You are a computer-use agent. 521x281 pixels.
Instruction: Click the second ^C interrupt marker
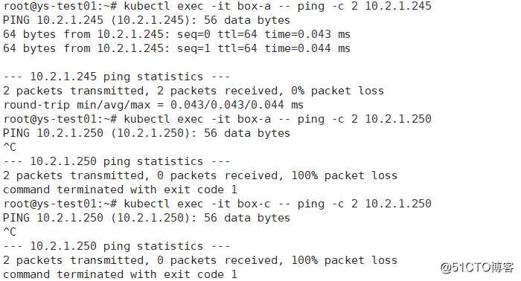pos(9,232)
